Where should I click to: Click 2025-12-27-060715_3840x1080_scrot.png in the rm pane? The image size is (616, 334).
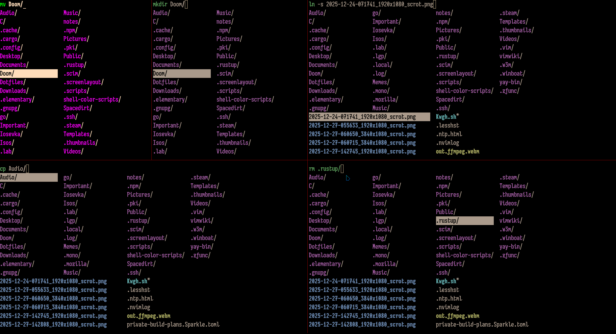362,307
